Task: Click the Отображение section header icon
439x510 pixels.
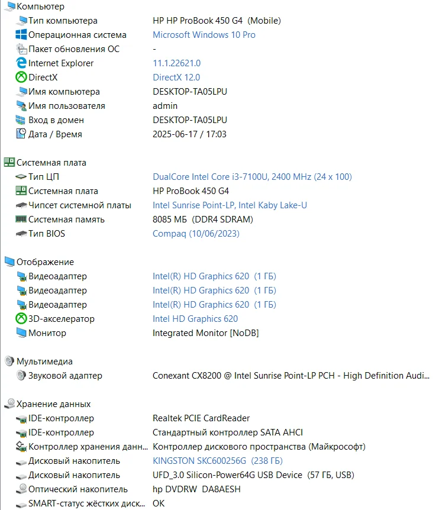Action: click(x=9, y=262)
